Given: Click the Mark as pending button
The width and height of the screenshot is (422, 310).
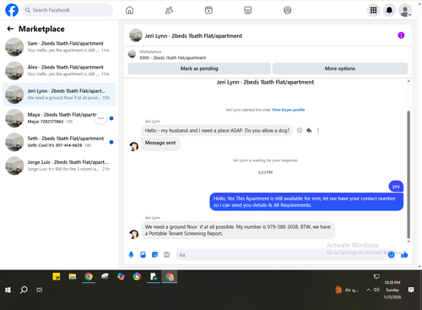Looking at the screenshot, I should click(x=199, y=68).
